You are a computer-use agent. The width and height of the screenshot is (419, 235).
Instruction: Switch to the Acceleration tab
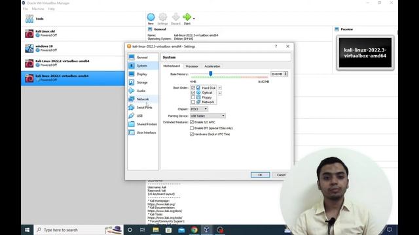(212, 66)
